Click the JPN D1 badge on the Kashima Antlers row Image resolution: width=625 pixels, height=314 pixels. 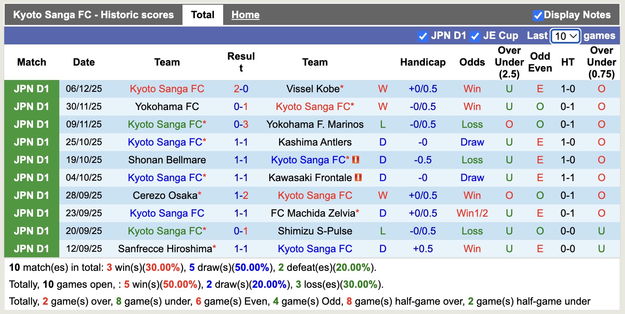tap(31, 142)
